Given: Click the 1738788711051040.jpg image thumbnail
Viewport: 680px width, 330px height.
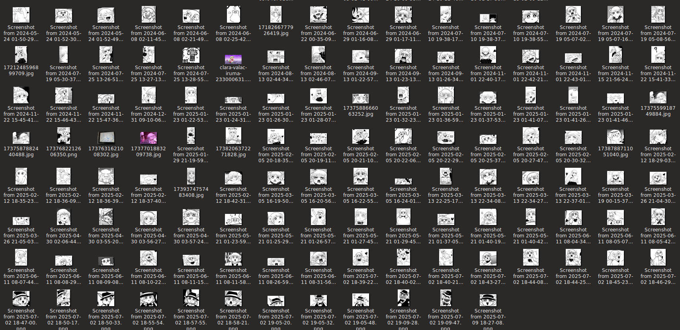Looking at the screenshot, I should coord(616,137).
